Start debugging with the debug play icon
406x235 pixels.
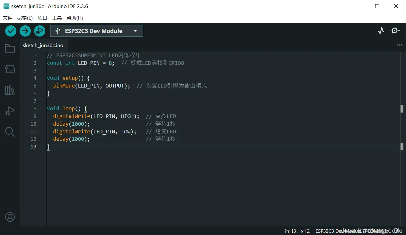[40, 31]
